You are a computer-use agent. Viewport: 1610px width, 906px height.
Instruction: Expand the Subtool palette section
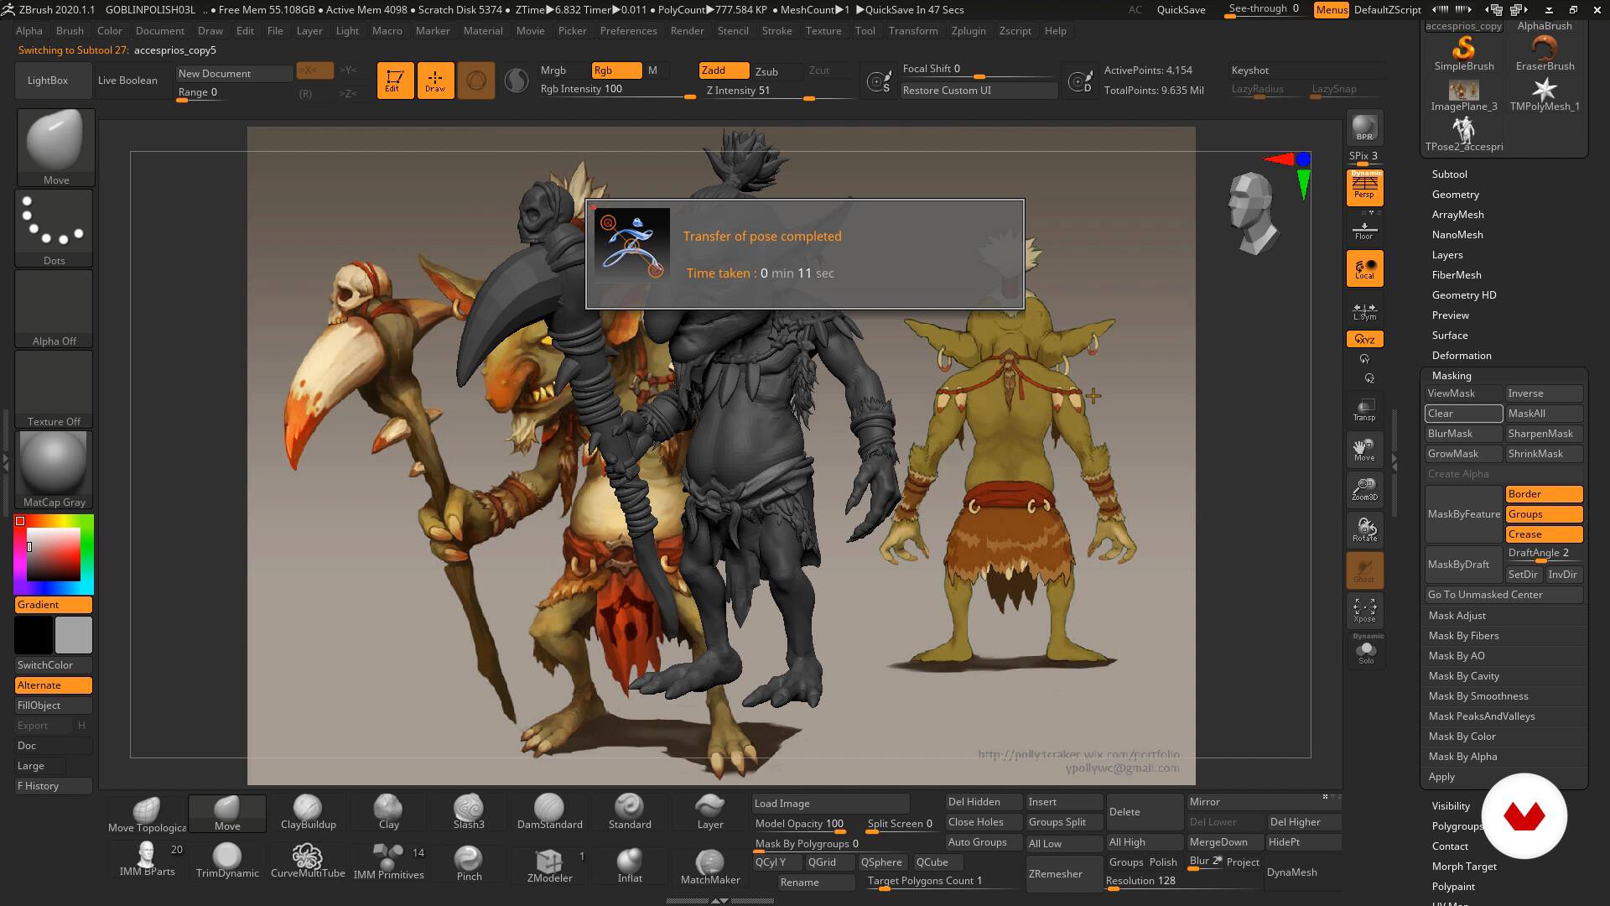[1450, 174]
